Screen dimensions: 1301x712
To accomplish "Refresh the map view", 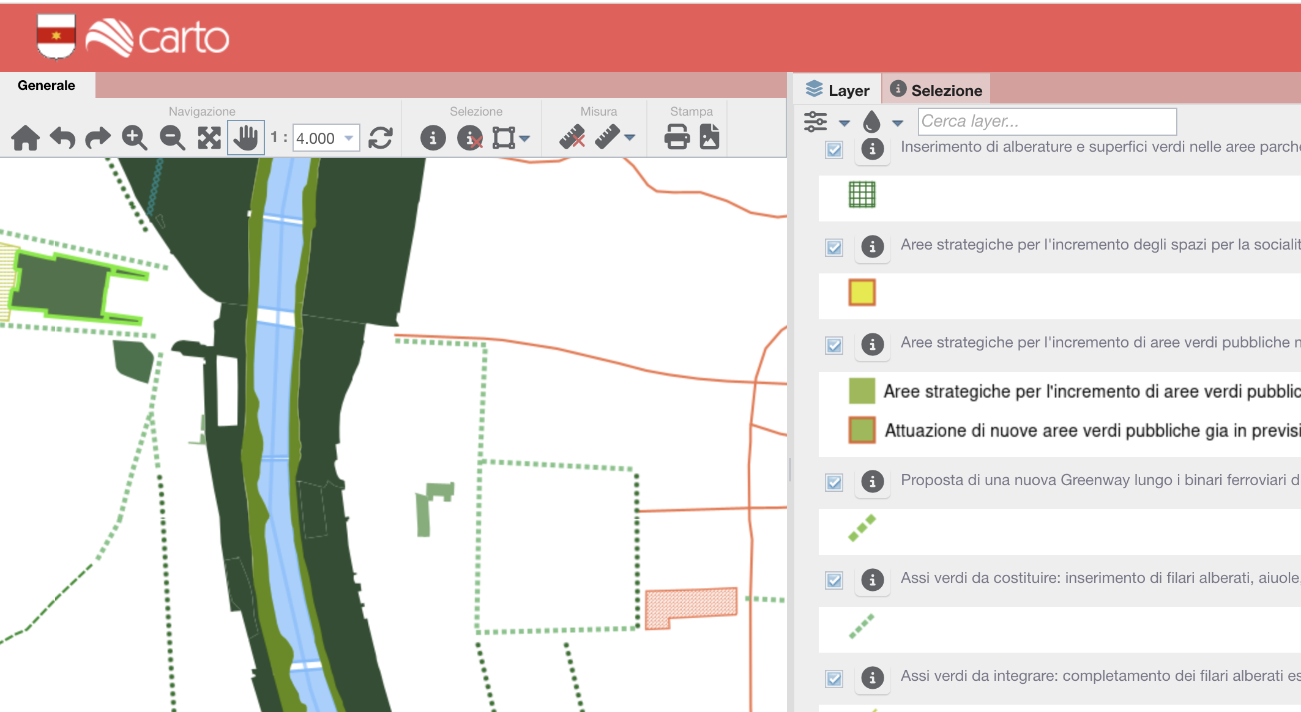I will tap(381, 138).
